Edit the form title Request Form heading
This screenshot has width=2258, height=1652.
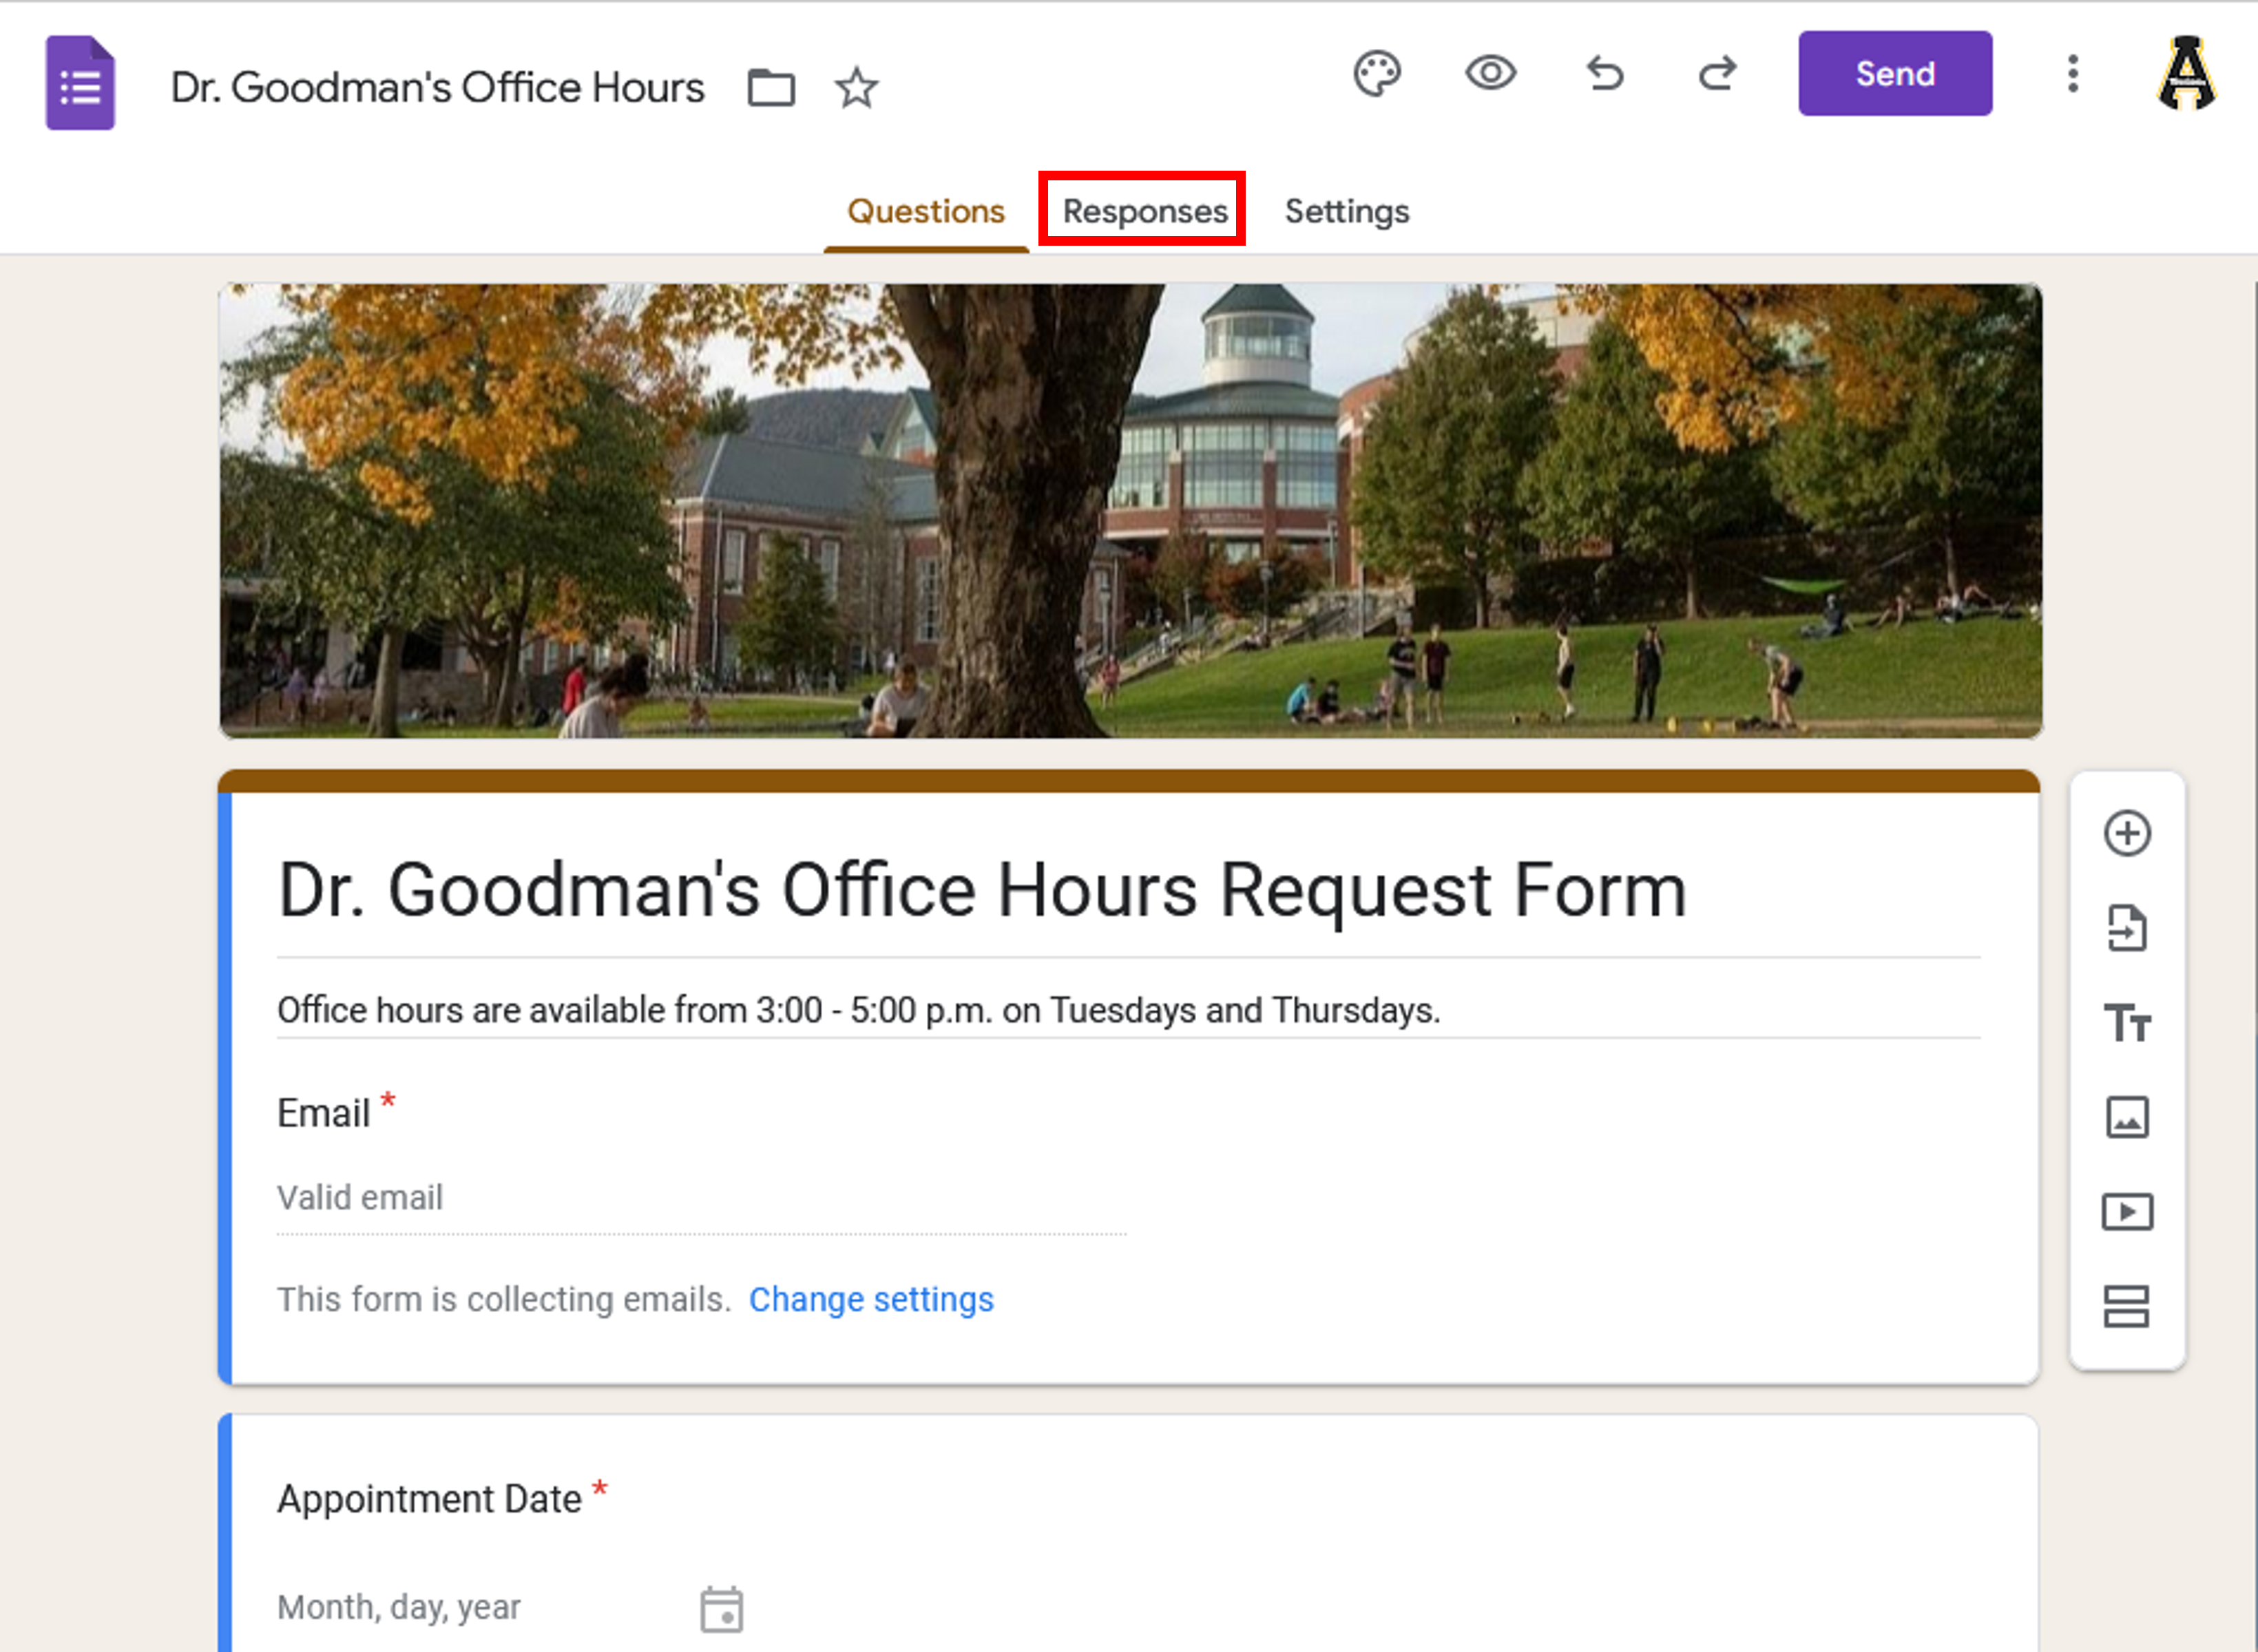coord(983,890)
